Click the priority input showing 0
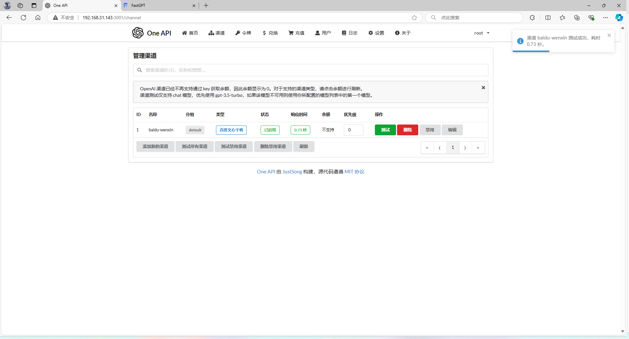 click(353, 130)
